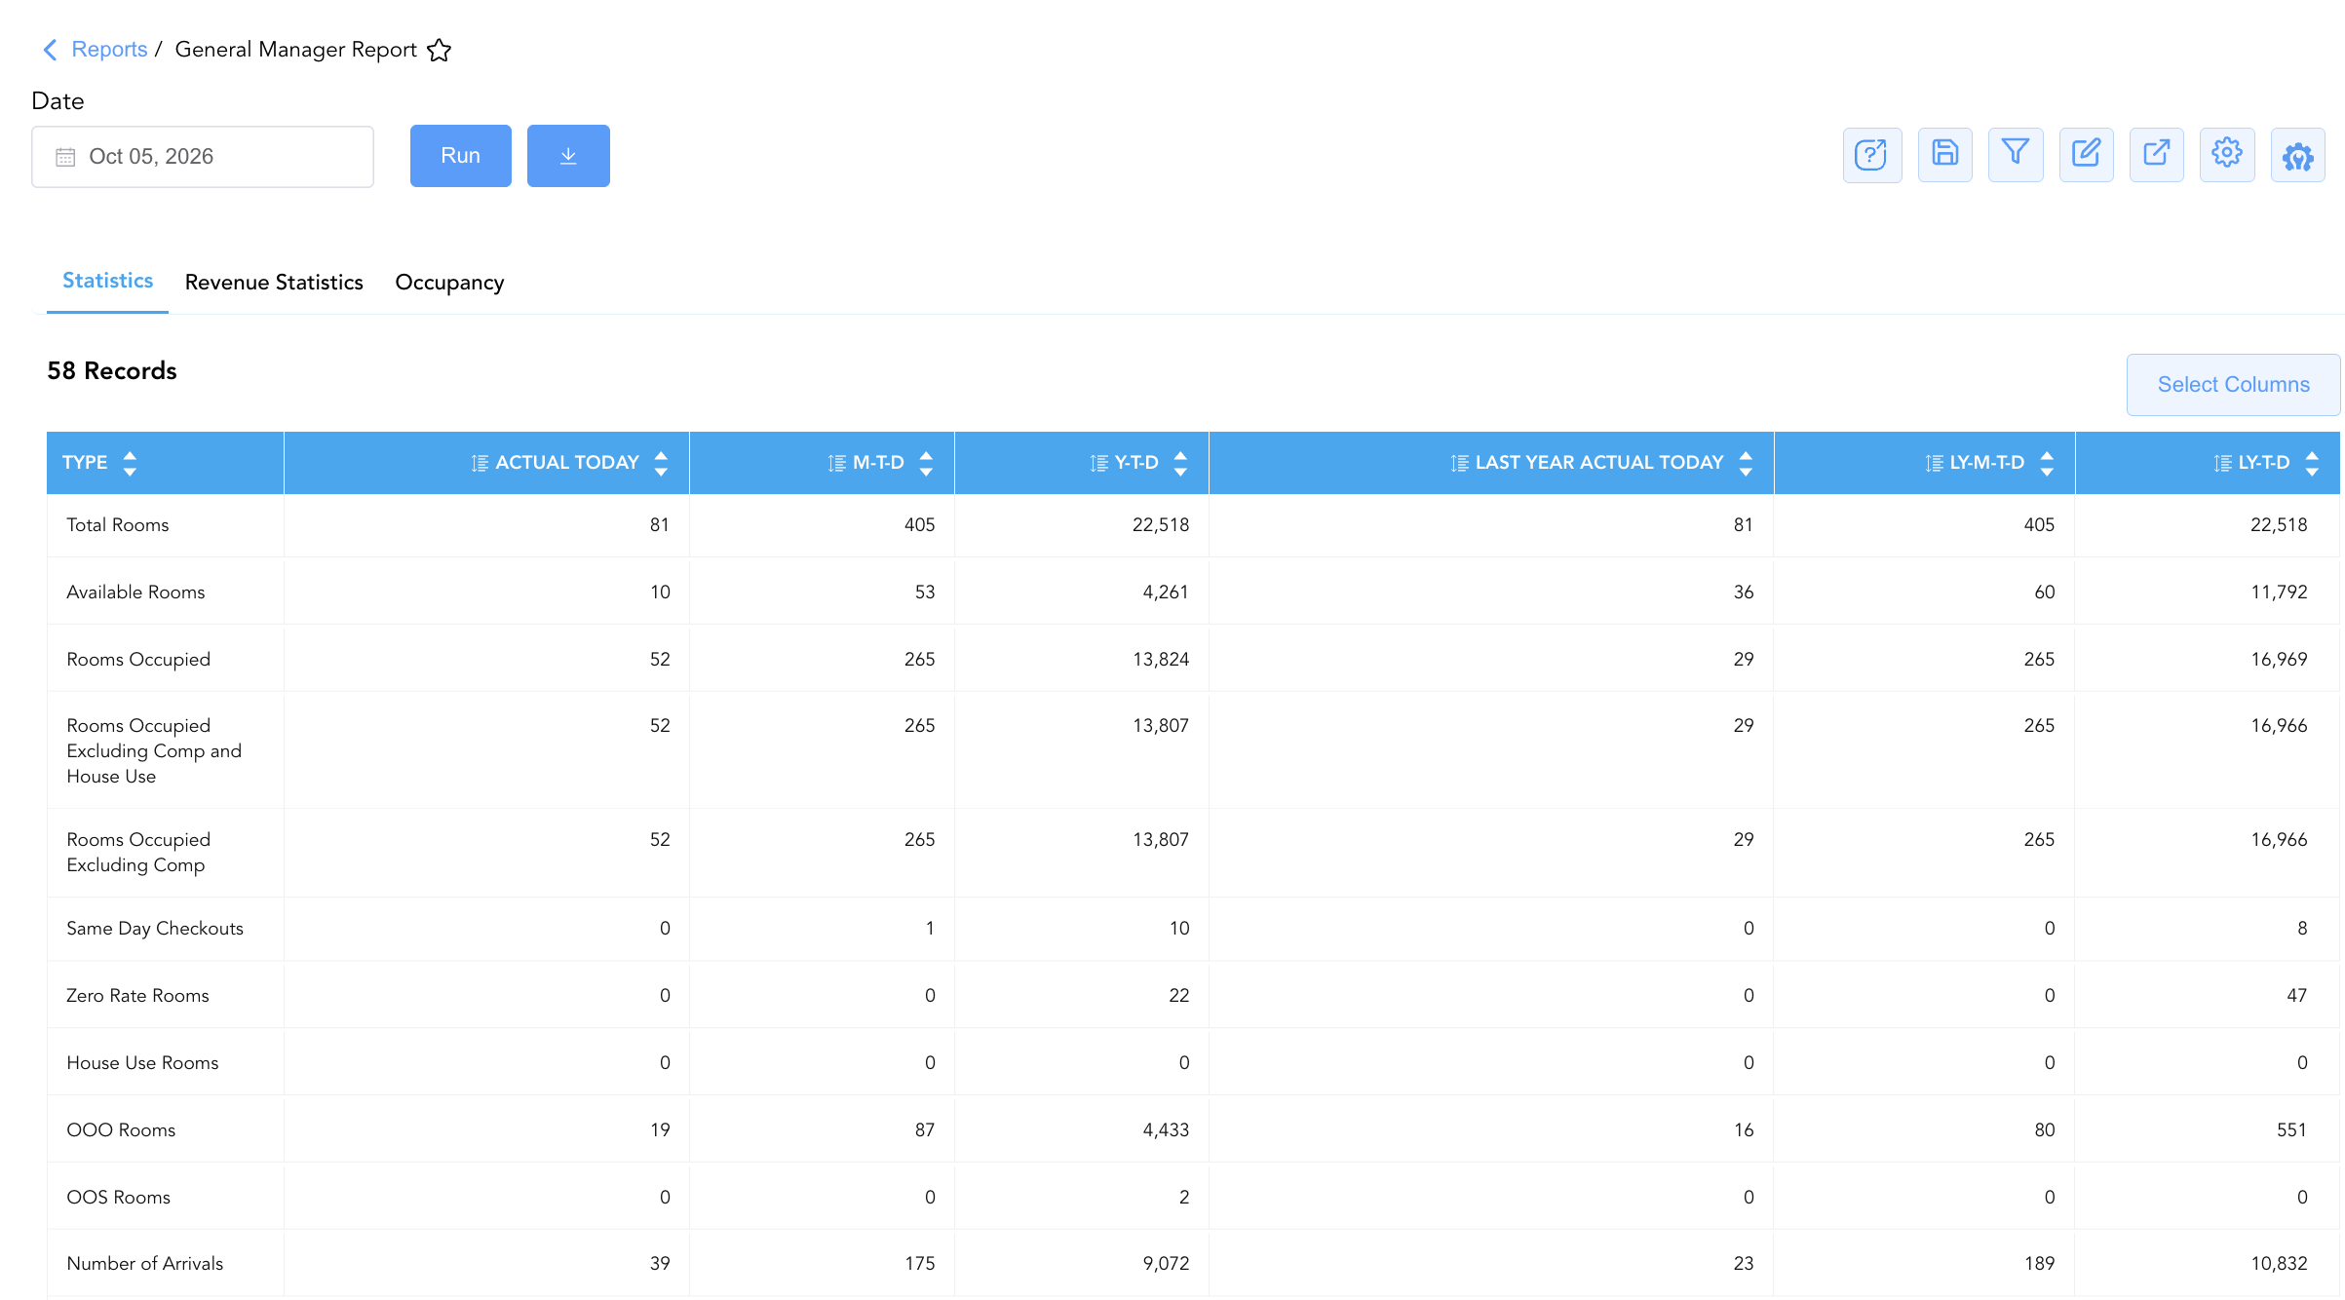Viewport: 2345px width, 1300px height.
Task: Open the Occupancy tab
Action: (449, 283)
